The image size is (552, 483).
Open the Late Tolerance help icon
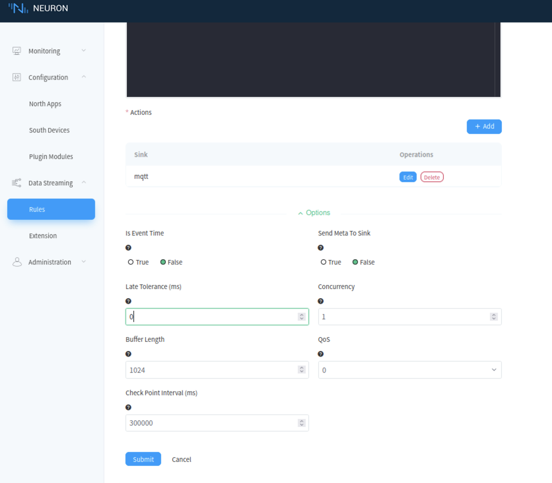(x=128, y=301)
